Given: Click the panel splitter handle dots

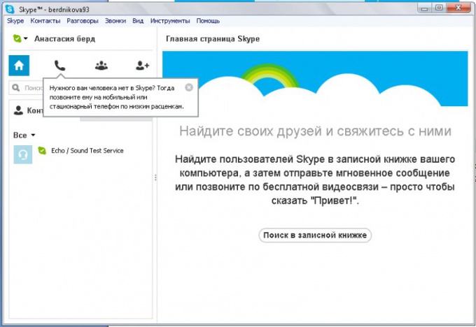Looking at the screenshot, I should (155, 177).
